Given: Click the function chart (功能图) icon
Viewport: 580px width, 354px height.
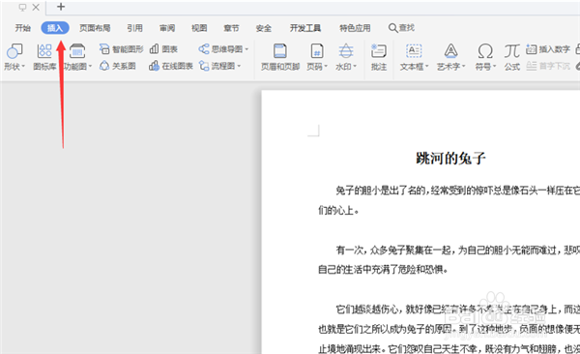Looking at the screenshot, I should [x=77, y=51].
